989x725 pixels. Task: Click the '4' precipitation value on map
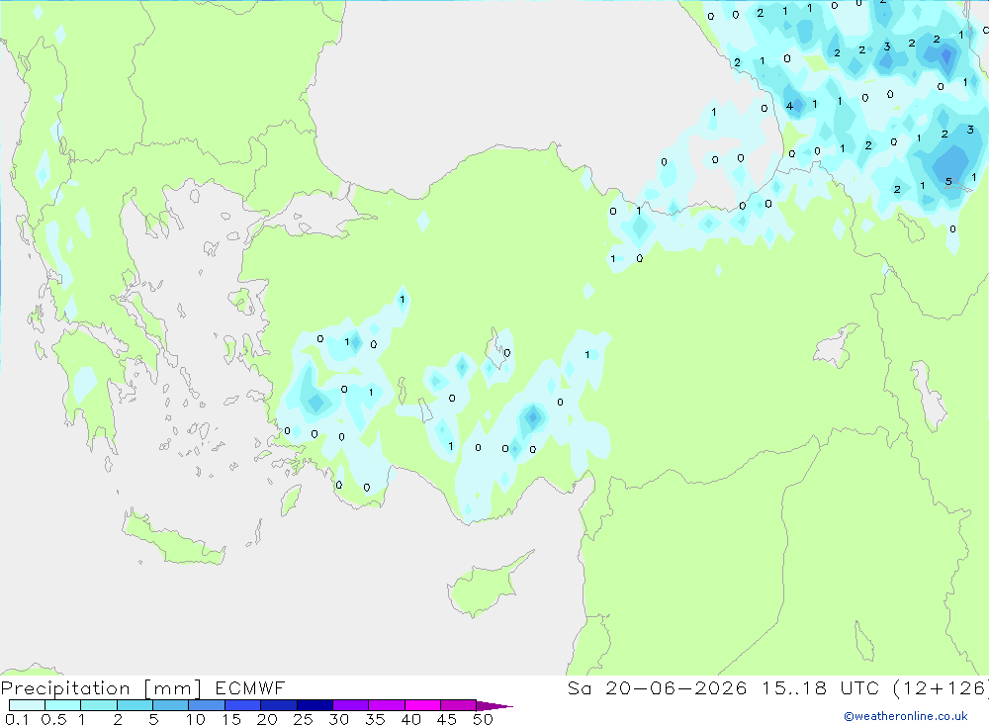[789, 106]
